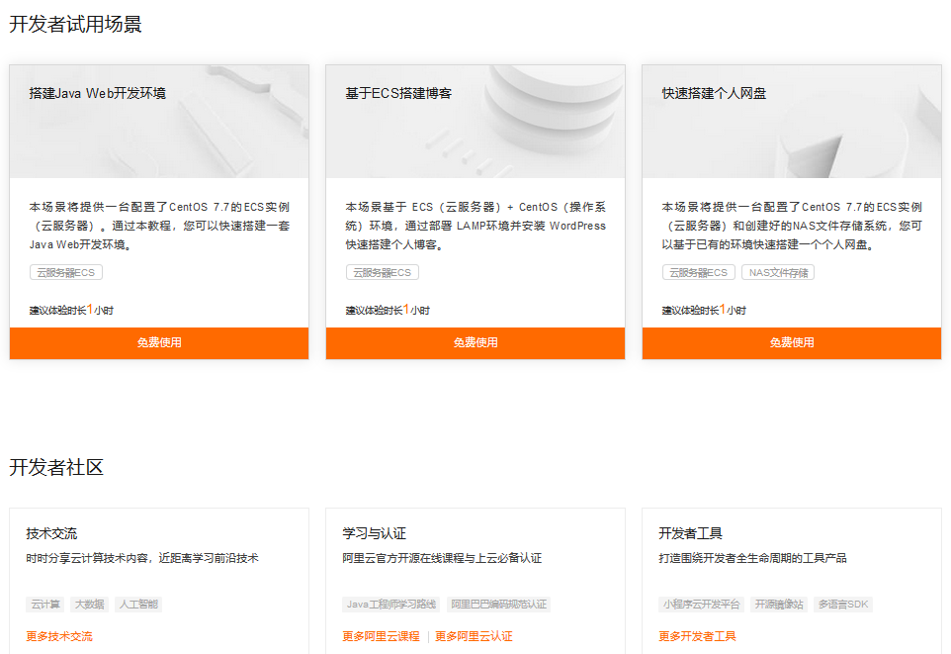Image resolution: width=951 pixels, height=654 pixels.
Task: Click 免费使用 under 搭建Java Web开发环境
Action: pos(159,343)
